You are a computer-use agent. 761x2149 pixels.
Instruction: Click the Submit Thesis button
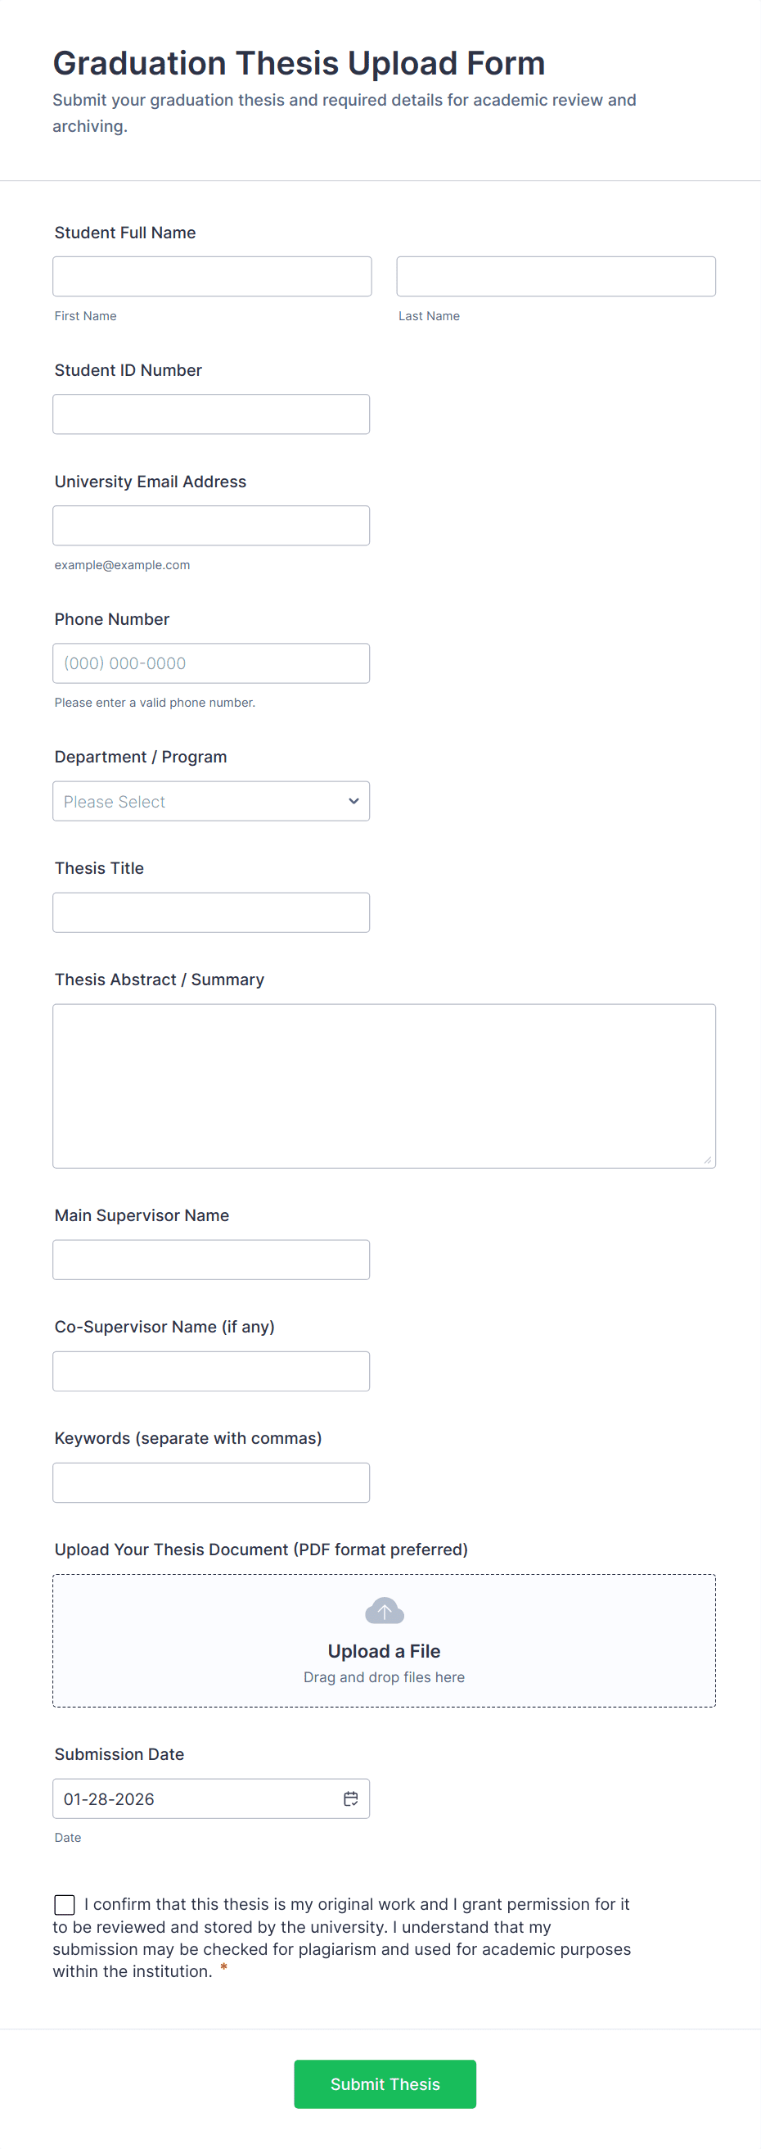pyautogui.click(x=385, y=2083)
